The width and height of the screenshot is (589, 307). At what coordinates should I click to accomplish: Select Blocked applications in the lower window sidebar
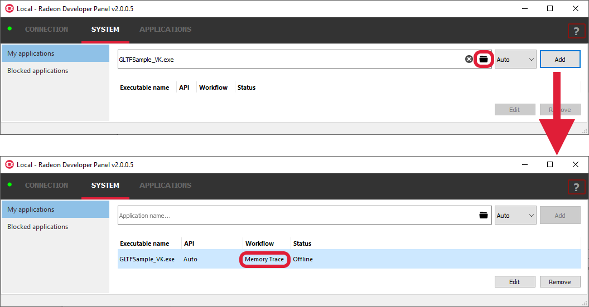38,227
